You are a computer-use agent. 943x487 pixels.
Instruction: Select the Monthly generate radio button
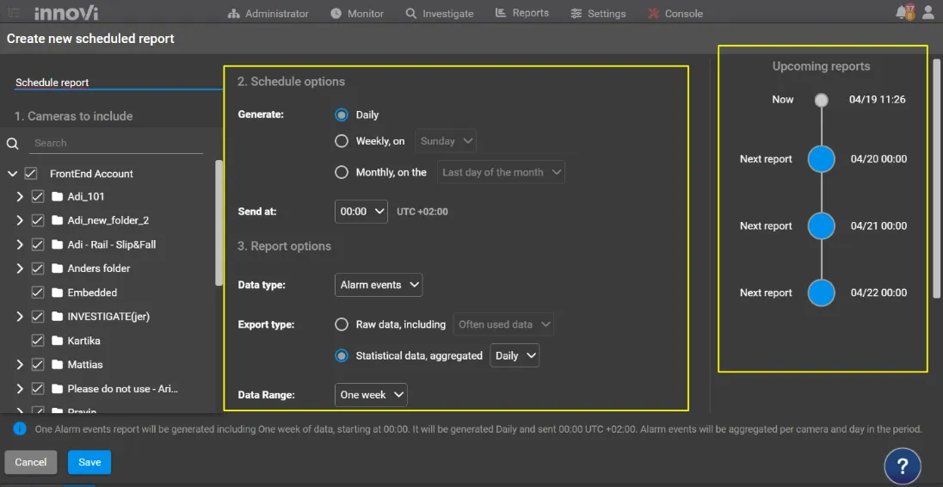pyautogui.click(x=342, y=173)
